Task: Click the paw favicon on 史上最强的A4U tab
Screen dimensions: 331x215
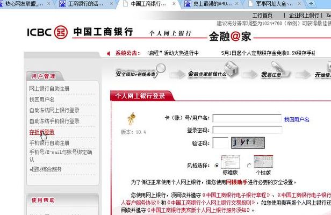Action: pos(188,4)
